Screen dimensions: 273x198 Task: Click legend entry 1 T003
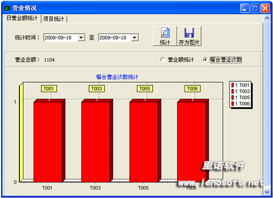pos(241,91)
